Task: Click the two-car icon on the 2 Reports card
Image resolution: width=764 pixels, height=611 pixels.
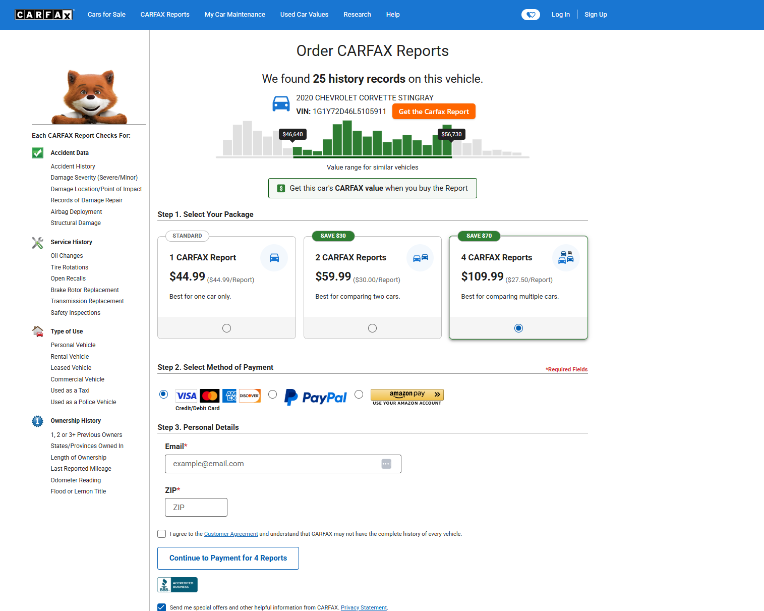Action: click(421, 258)
